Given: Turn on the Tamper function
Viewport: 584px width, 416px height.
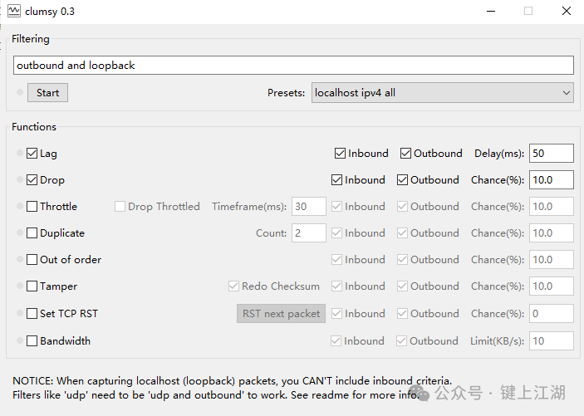Looking at the screenshot, I should pos(32,286).
